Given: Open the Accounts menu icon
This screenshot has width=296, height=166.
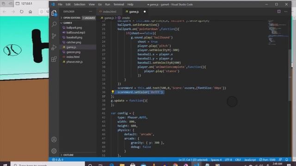Looking at the screenshot, I should [x=54, y=139].
